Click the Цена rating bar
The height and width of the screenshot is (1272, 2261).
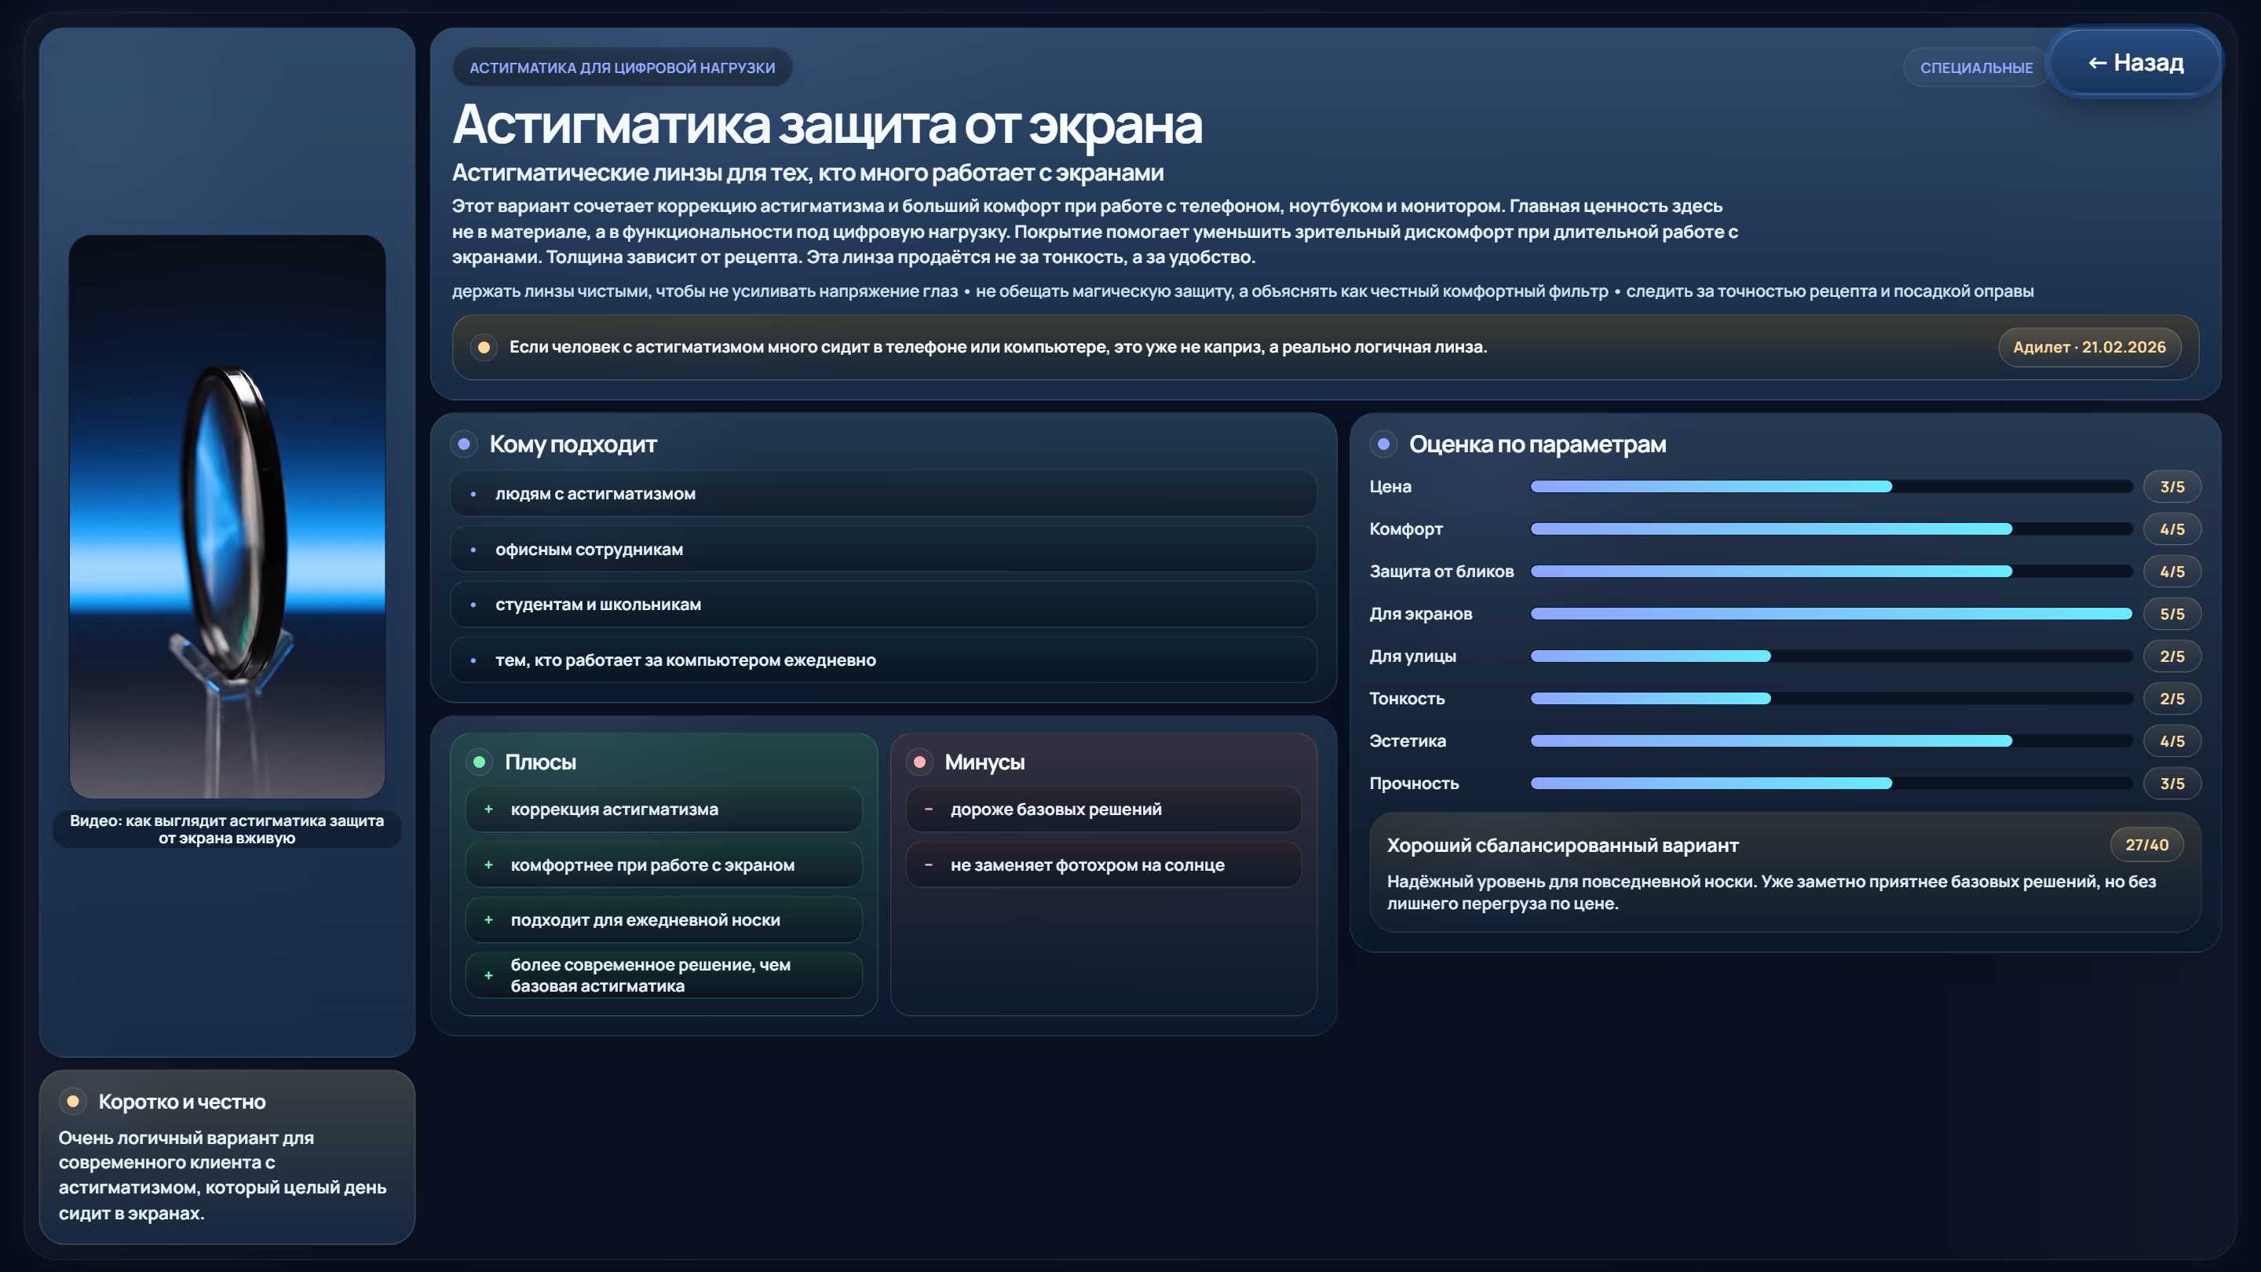click(x=1831, y=486)
